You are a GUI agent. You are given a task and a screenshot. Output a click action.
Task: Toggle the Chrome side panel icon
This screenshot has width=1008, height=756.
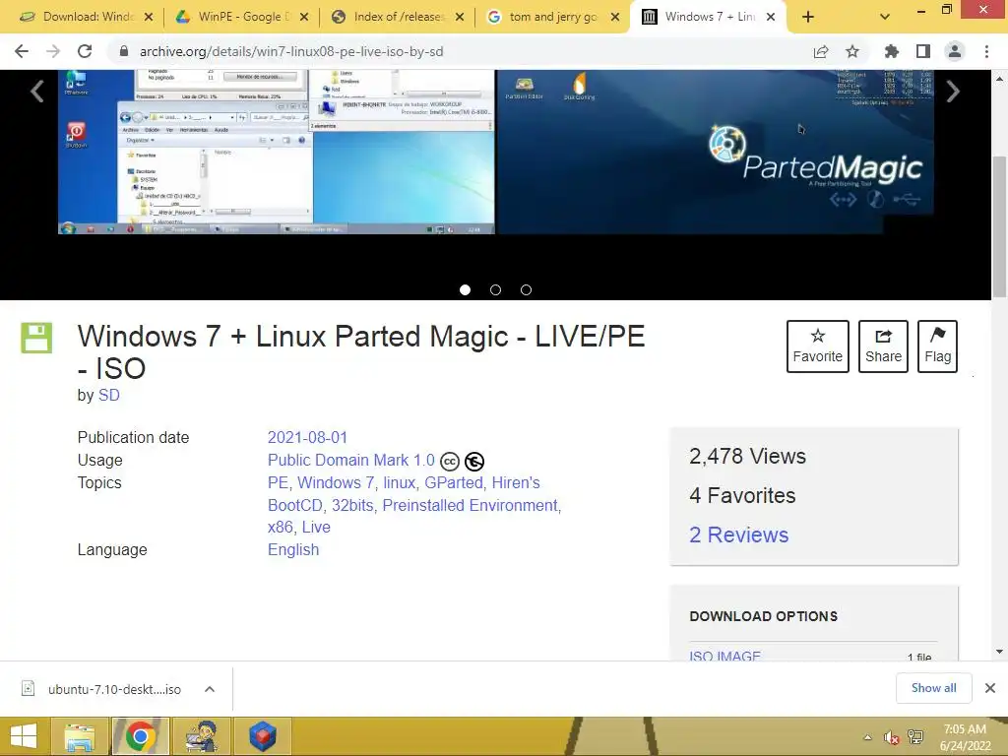pyautogui.click(x=923, y=51)
